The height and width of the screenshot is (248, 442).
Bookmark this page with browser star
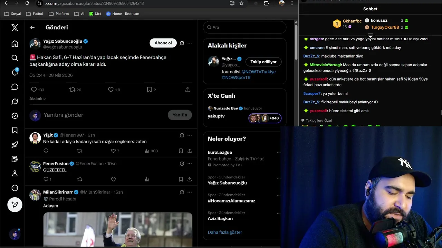click(x=241, y=3)
